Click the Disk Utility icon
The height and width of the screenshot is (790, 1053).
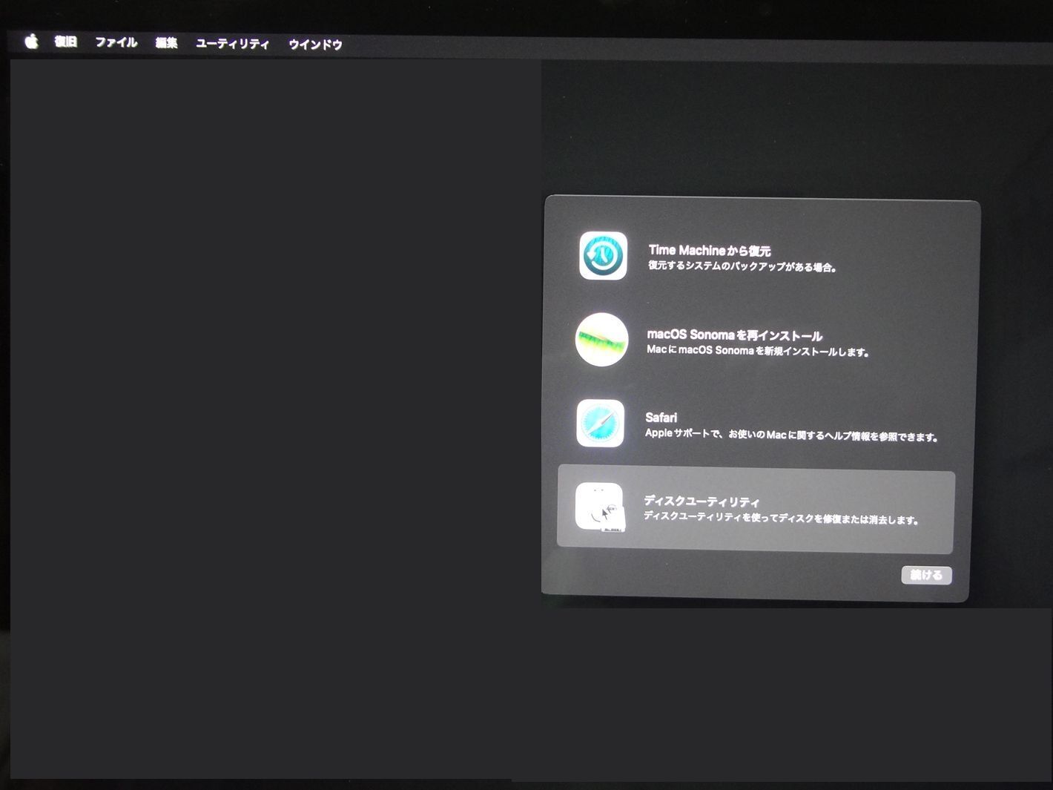[599, 507]
